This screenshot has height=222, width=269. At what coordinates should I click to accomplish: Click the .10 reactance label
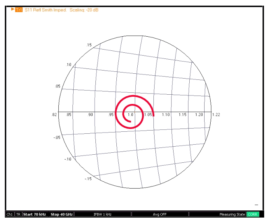(68, 64)
